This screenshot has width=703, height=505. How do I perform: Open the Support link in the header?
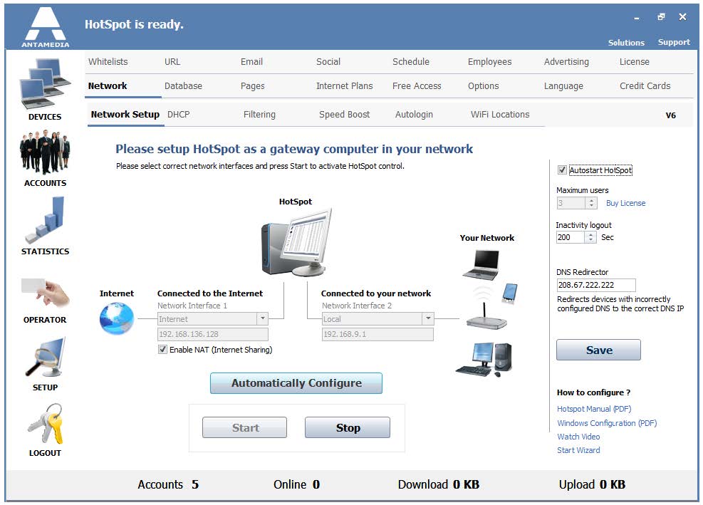click(x=674, y=43)
